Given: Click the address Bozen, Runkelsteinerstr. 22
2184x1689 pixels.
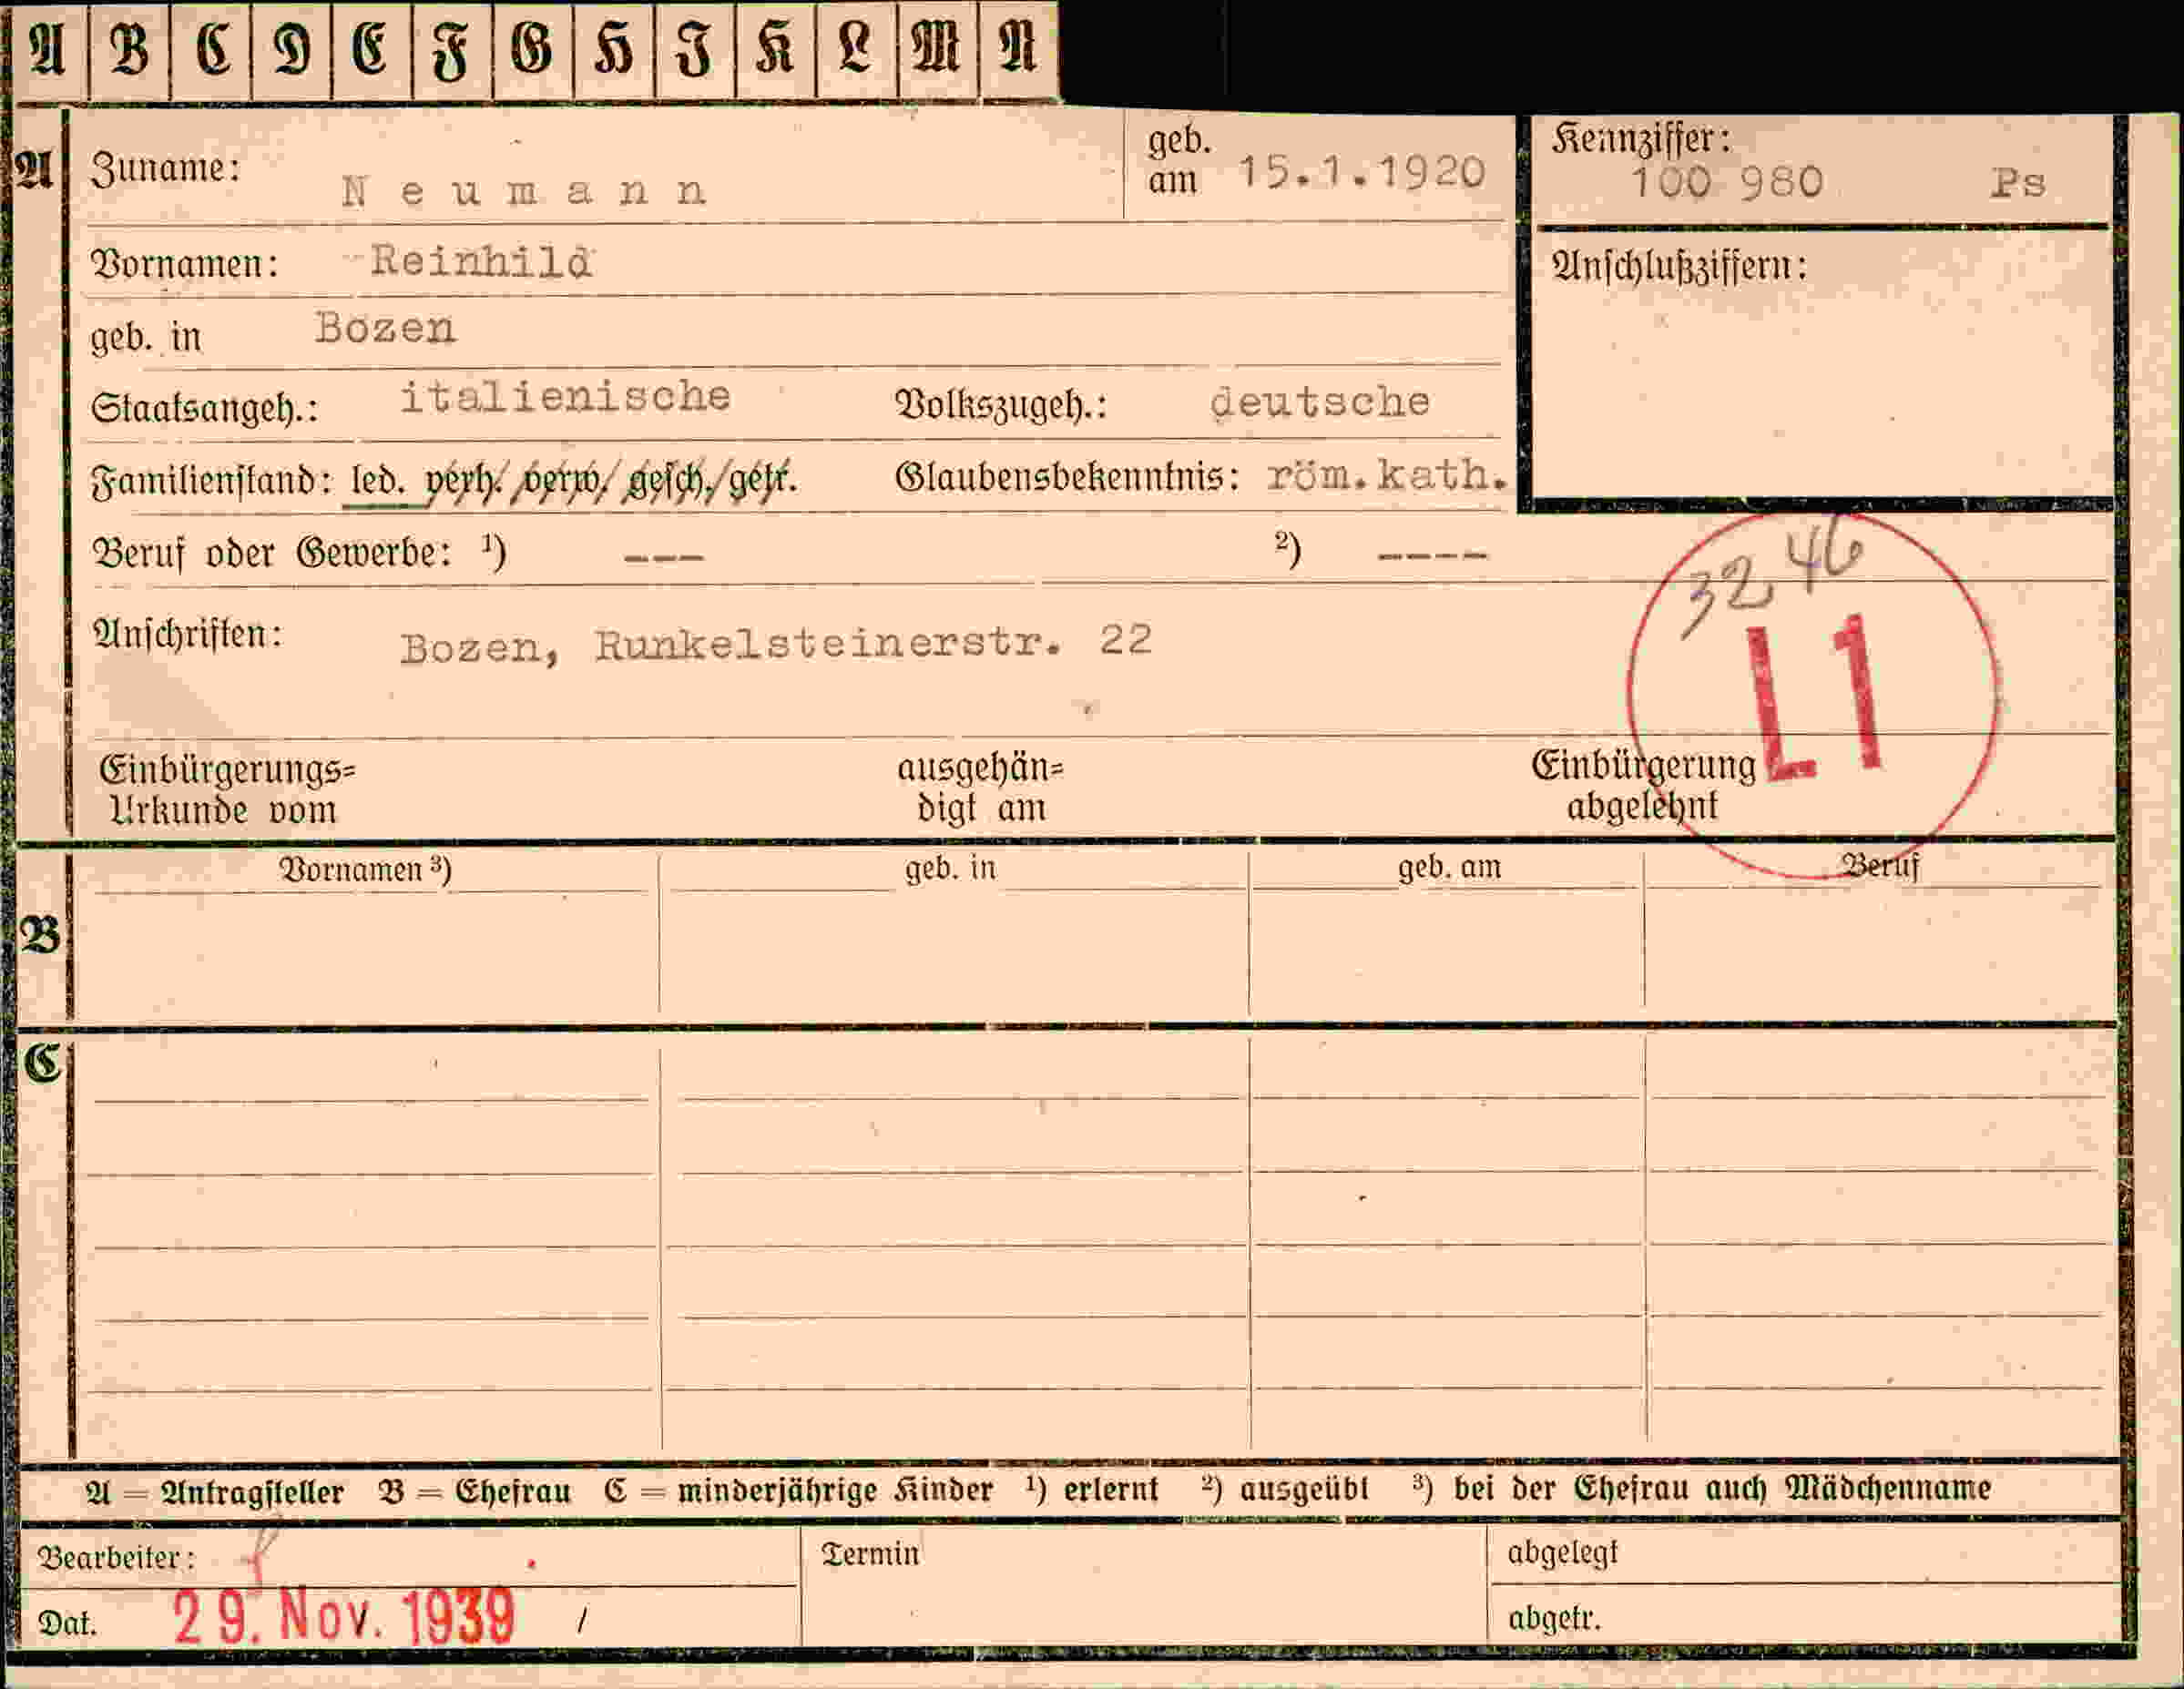Looking at the screenshot, I should (x=776, y=644).
